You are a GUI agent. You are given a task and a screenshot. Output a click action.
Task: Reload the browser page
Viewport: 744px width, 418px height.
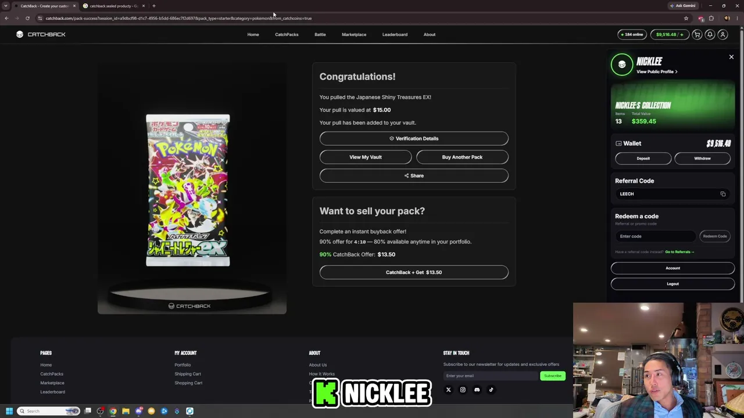point(27,18)
